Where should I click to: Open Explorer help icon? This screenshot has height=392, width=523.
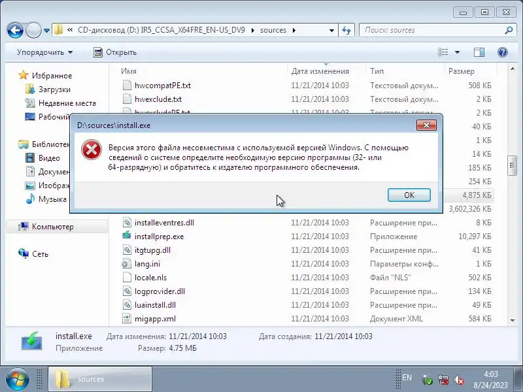click(502, 52)
